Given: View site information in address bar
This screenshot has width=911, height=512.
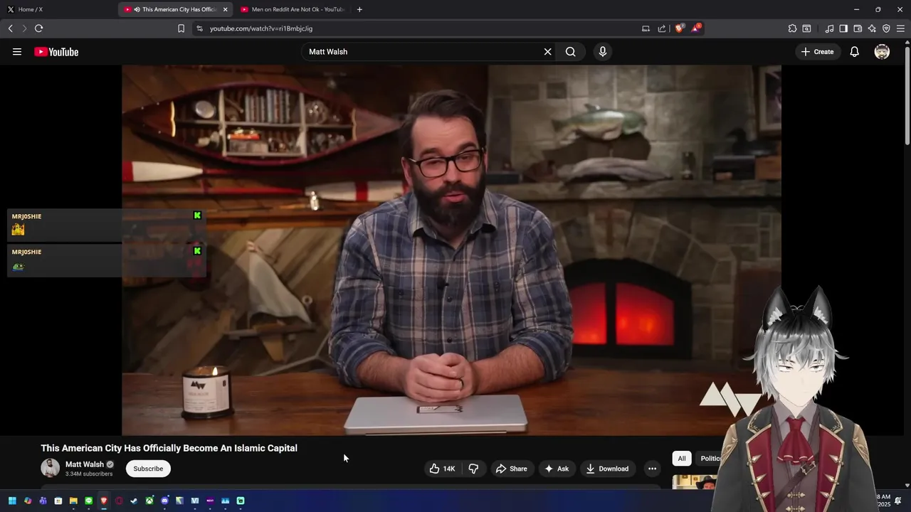Looking at the screenshot, I should [x=199, y=28].
